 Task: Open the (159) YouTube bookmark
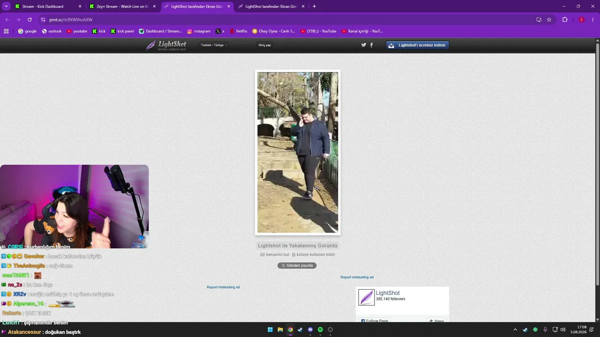point(318,31)
